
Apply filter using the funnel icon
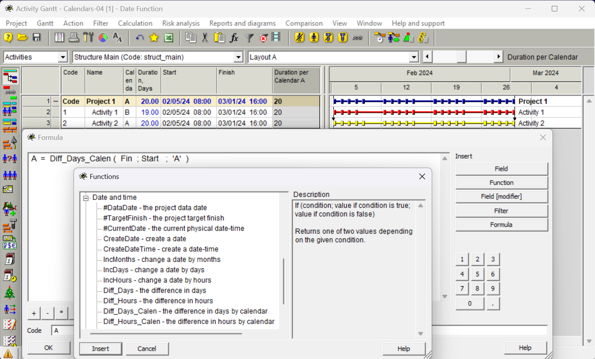click(249, 38)
